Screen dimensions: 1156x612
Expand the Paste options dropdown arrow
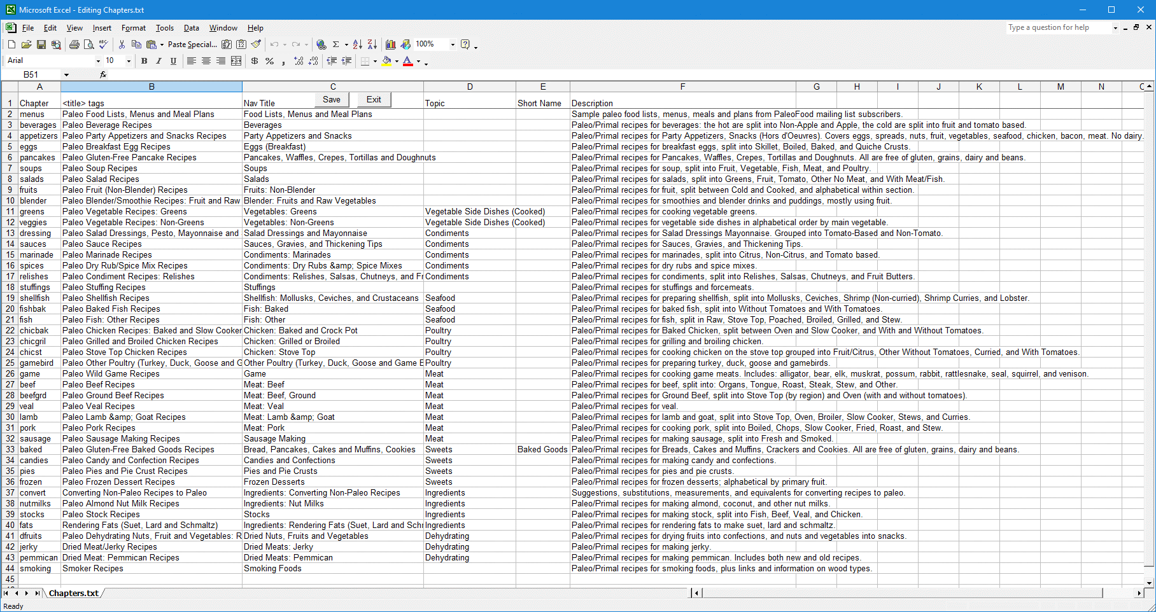(x=162, y=45)
